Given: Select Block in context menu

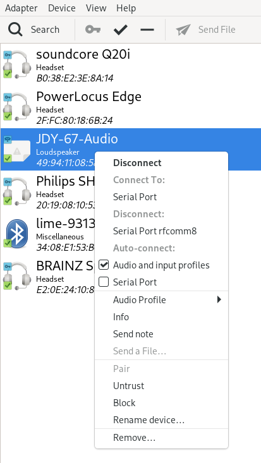Looking at the screenshot, I should (x=124, y=403).
